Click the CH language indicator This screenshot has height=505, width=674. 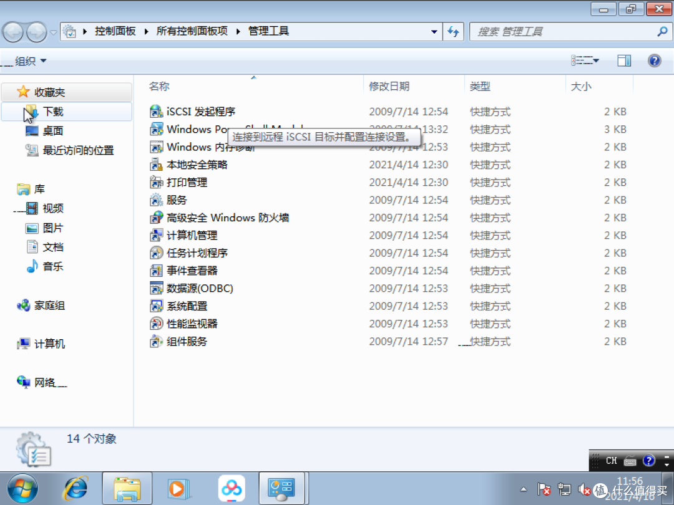611,461
